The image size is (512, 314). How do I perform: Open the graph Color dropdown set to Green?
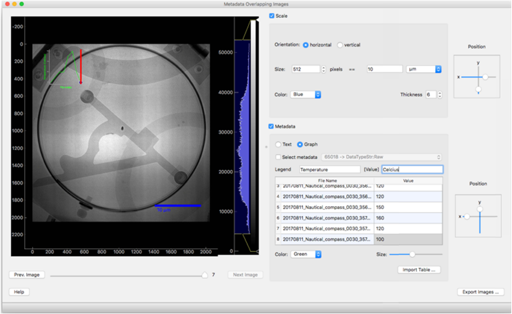click(x=306, y=254)
